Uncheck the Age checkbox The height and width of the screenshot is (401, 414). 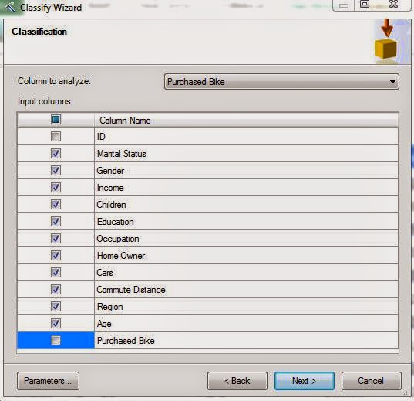point(56,323)
